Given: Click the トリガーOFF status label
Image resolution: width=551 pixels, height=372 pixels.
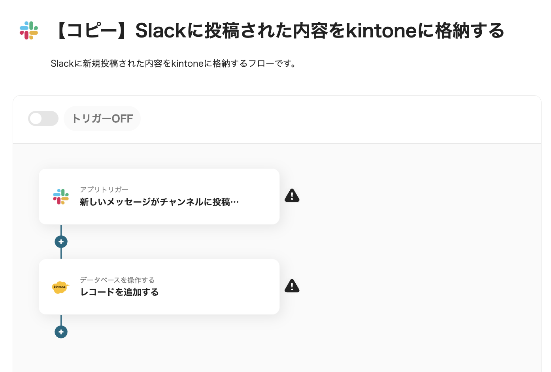Looking at the screenshot, I should point(102,118).
